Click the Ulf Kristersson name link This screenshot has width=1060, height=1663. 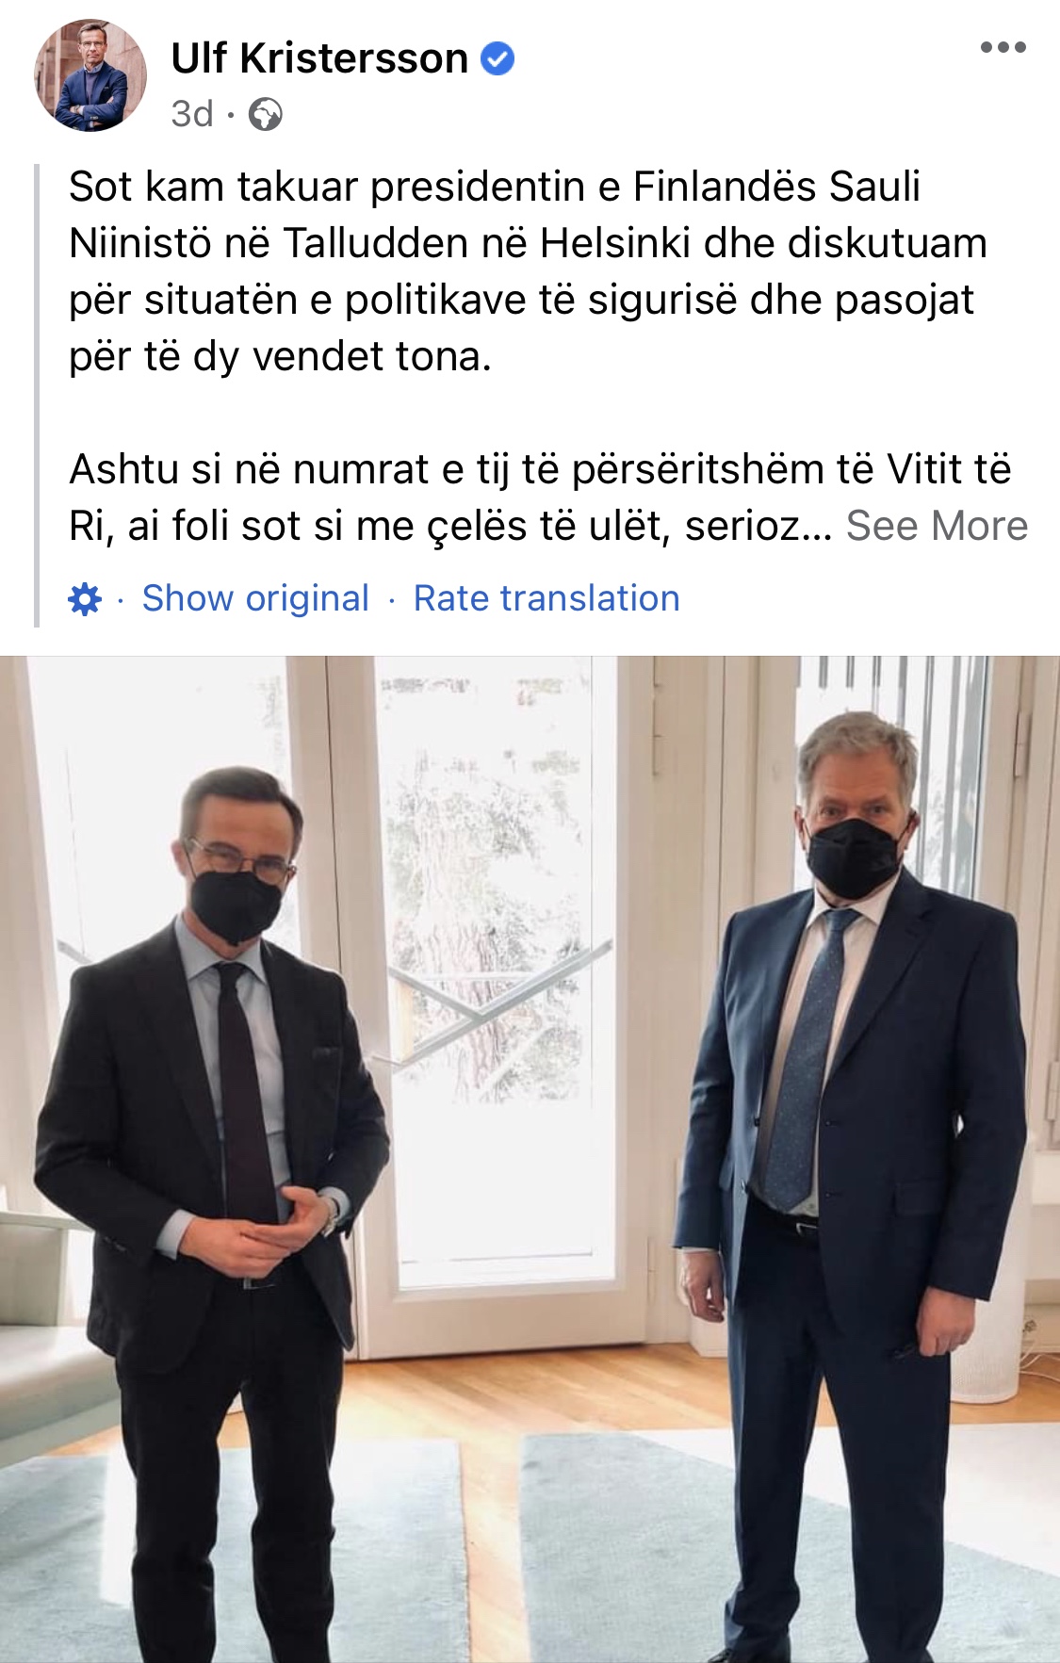pos(319,58)
